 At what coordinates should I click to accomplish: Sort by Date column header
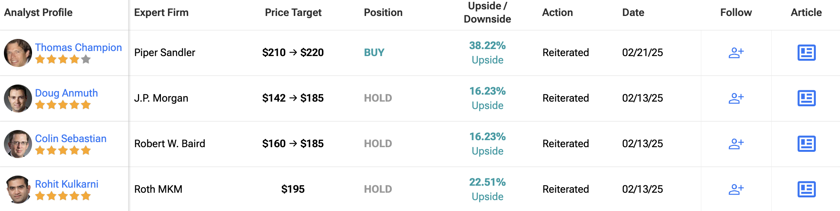[633, 12]
